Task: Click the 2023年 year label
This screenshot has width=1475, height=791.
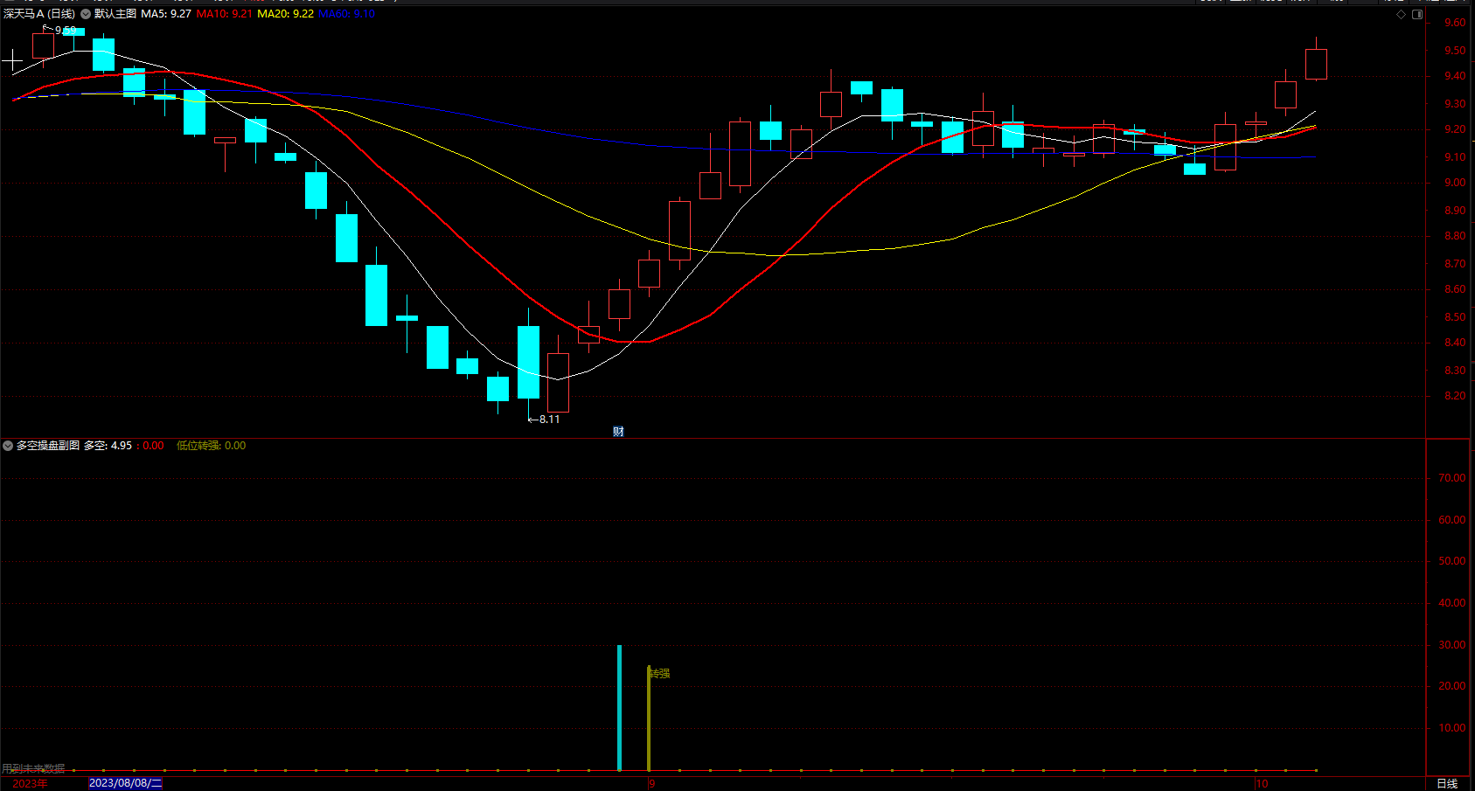Action: 31,783
